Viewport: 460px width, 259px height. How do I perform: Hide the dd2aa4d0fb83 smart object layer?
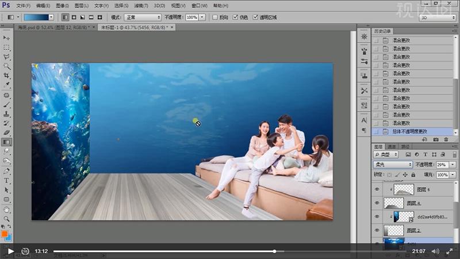click(377, 216)
